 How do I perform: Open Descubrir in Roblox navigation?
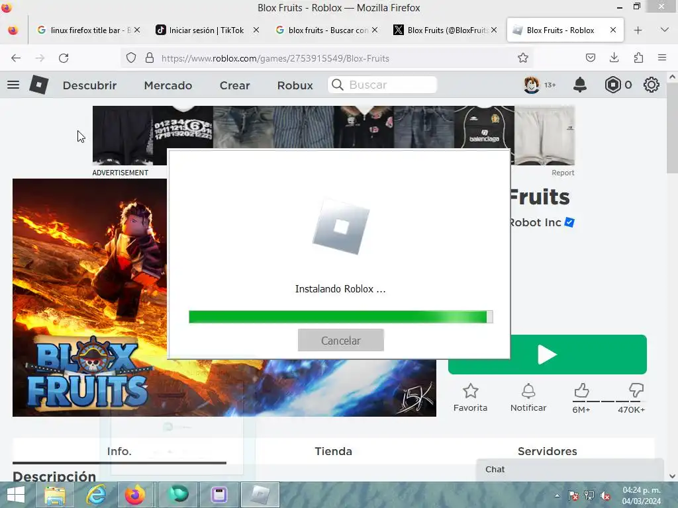pos(89,85)
